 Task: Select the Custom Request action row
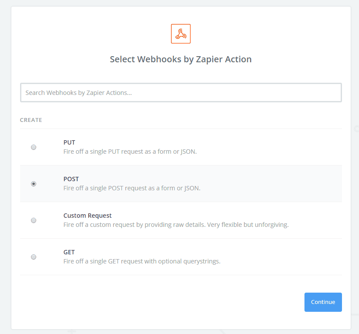174,220
